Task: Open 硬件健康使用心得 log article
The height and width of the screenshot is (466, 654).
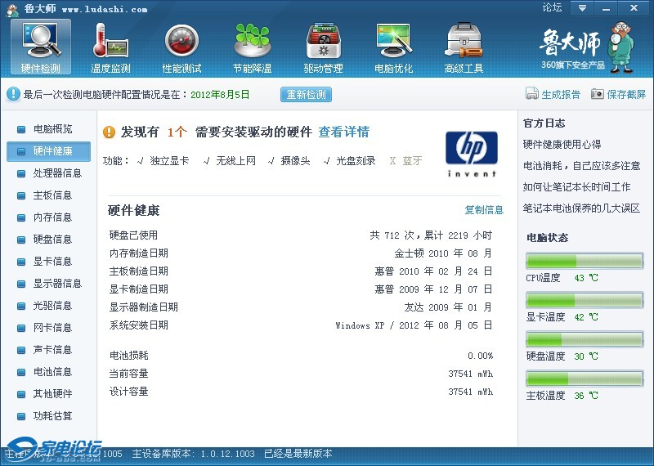Action: click(562, 145)
